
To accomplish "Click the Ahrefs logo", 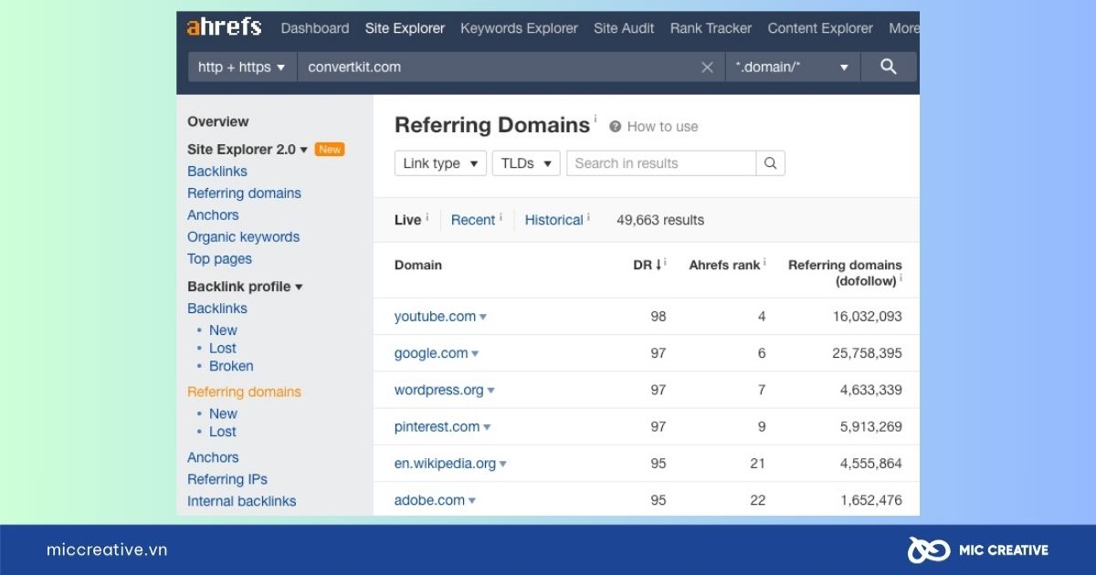I will point(224,27).
